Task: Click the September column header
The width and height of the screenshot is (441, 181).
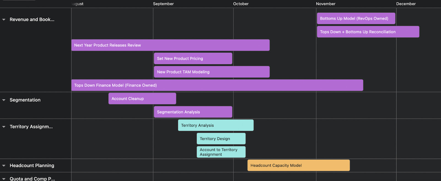Action: click(x=163, y=4)
